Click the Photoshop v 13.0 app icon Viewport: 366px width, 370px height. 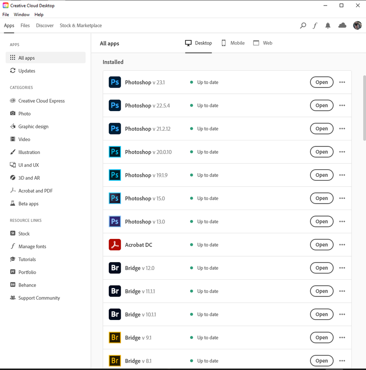point(115,221)
